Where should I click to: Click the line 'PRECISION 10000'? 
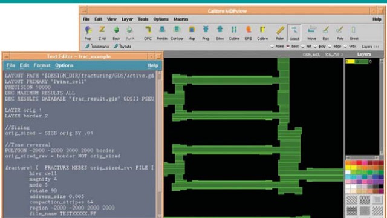pos(28,87)
